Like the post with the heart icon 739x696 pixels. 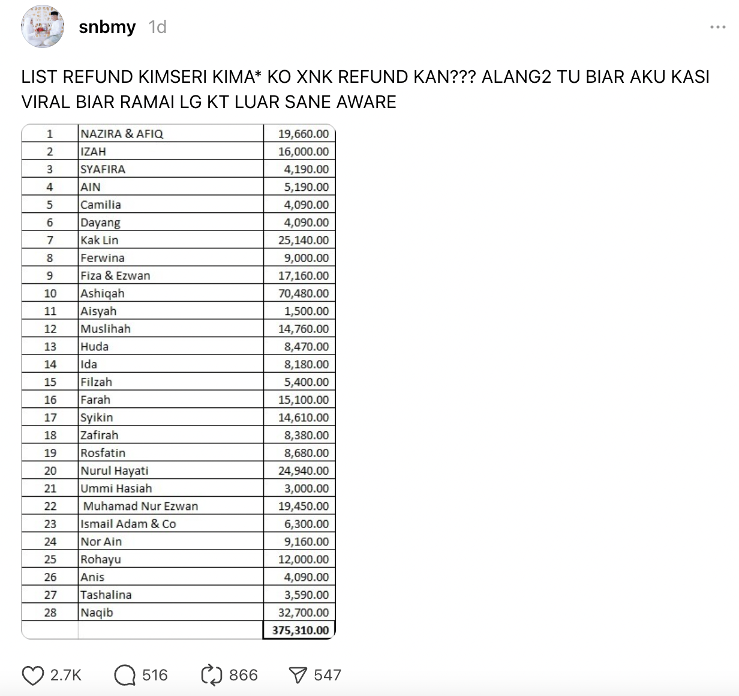click(33, 676)
